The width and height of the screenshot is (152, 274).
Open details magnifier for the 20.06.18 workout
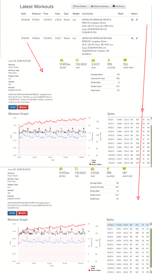(132, 20)
